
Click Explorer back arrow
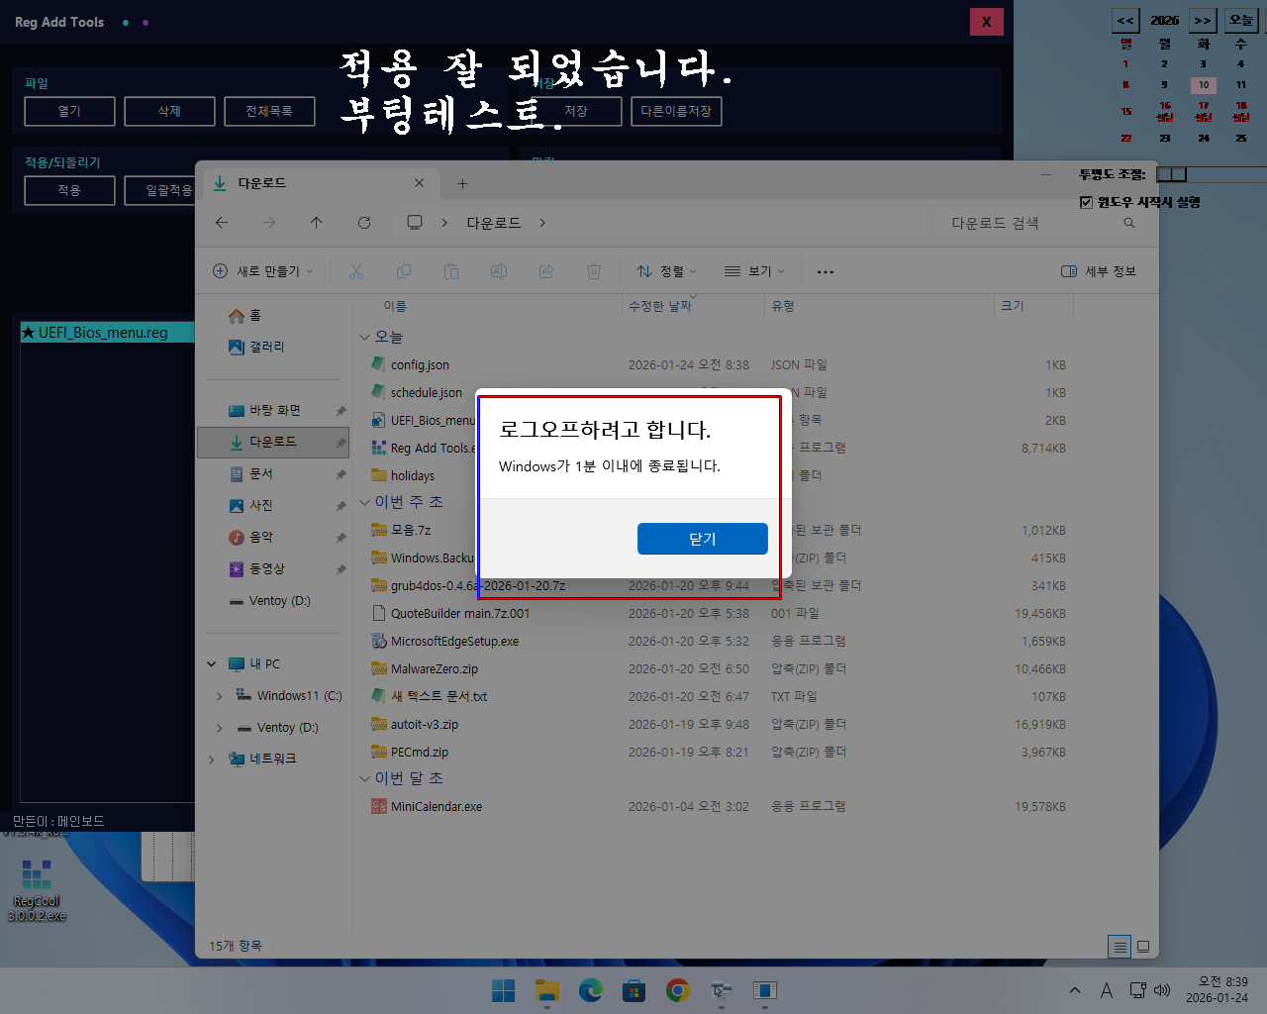(222, 223)
